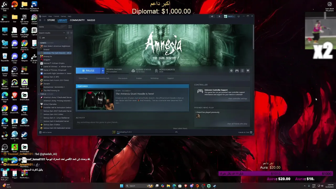Add Amnesia to favorites heart icon
The image size is (336, 189).
[248, 71]
